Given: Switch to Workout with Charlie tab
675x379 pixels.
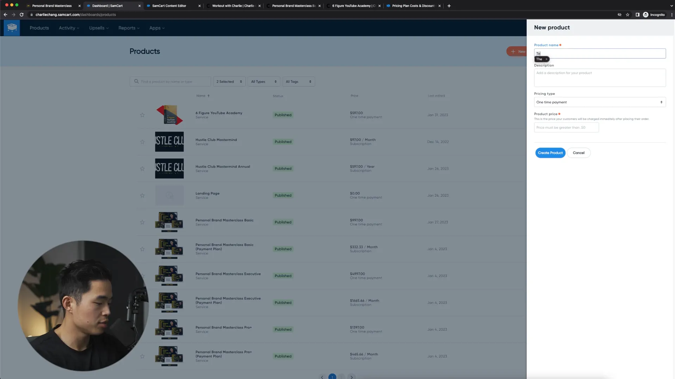Looking at the screenshot, I should click(x=233, y=6).
